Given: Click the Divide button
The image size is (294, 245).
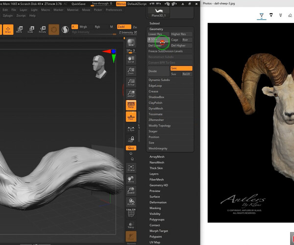Looking at the screenshot, I should click(158, 71).
